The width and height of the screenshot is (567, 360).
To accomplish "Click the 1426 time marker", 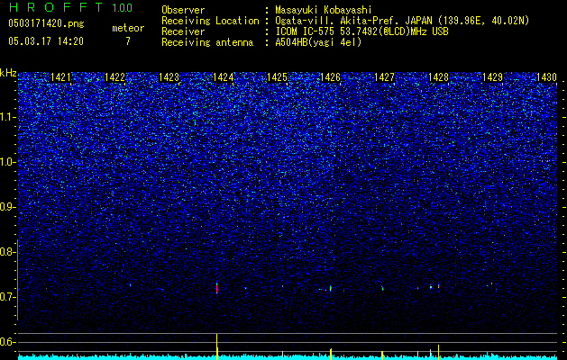I will 331,77.
